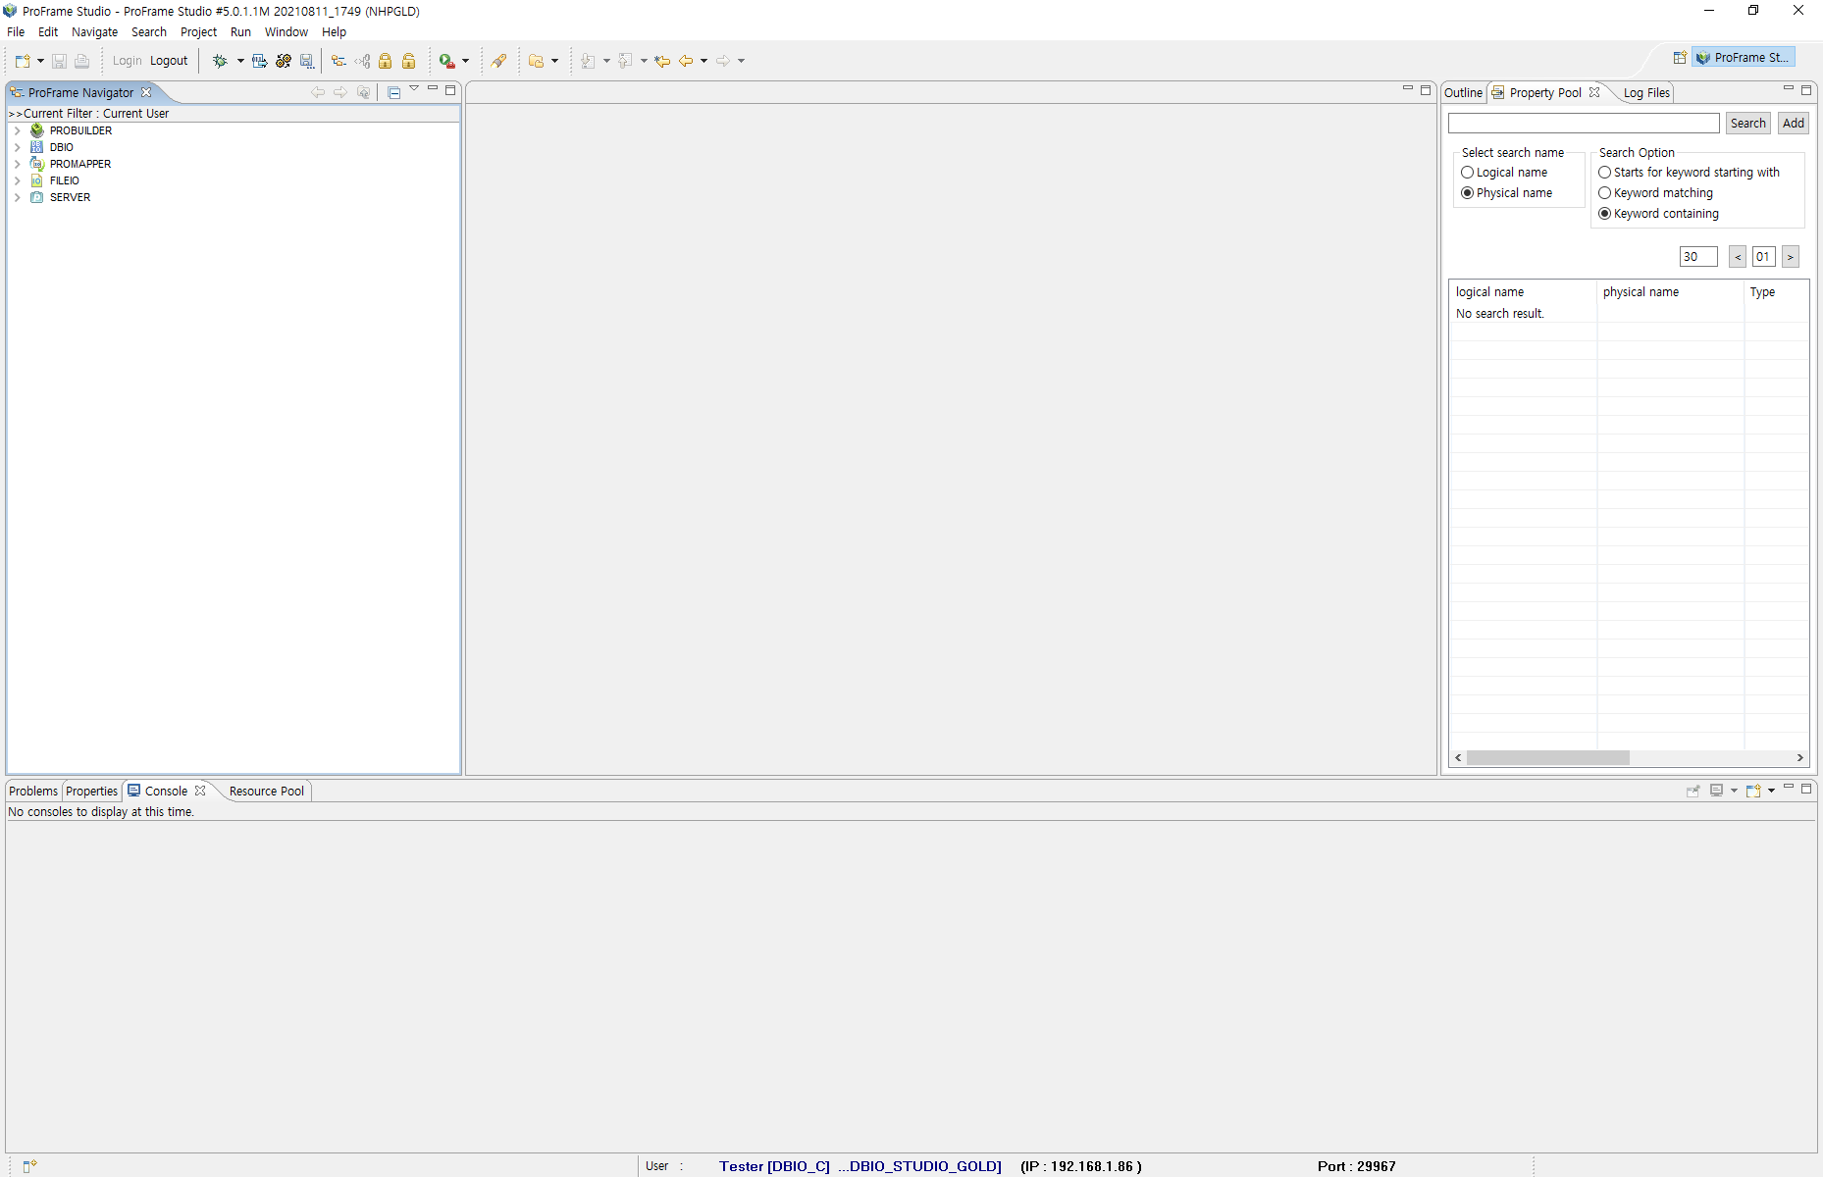Viewport: 1823px width, 1177px height.
Task: Click the unlock icon in the toolbar
Action: (x=409, y=61)
